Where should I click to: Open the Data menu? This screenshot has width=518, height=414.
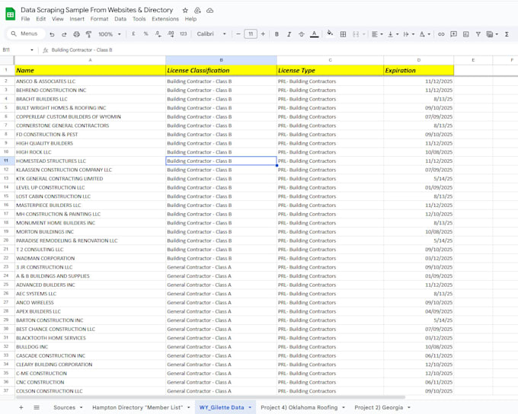(x=120, y=19)
